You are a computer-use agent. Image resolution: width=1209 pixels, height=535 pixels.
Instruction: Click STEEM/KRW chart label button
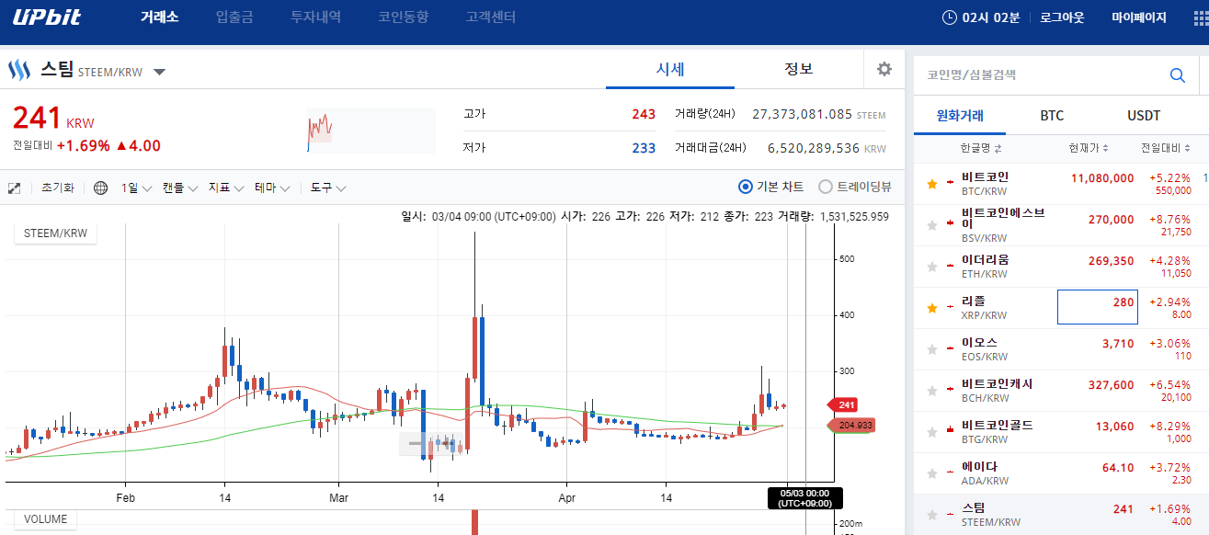55,233
